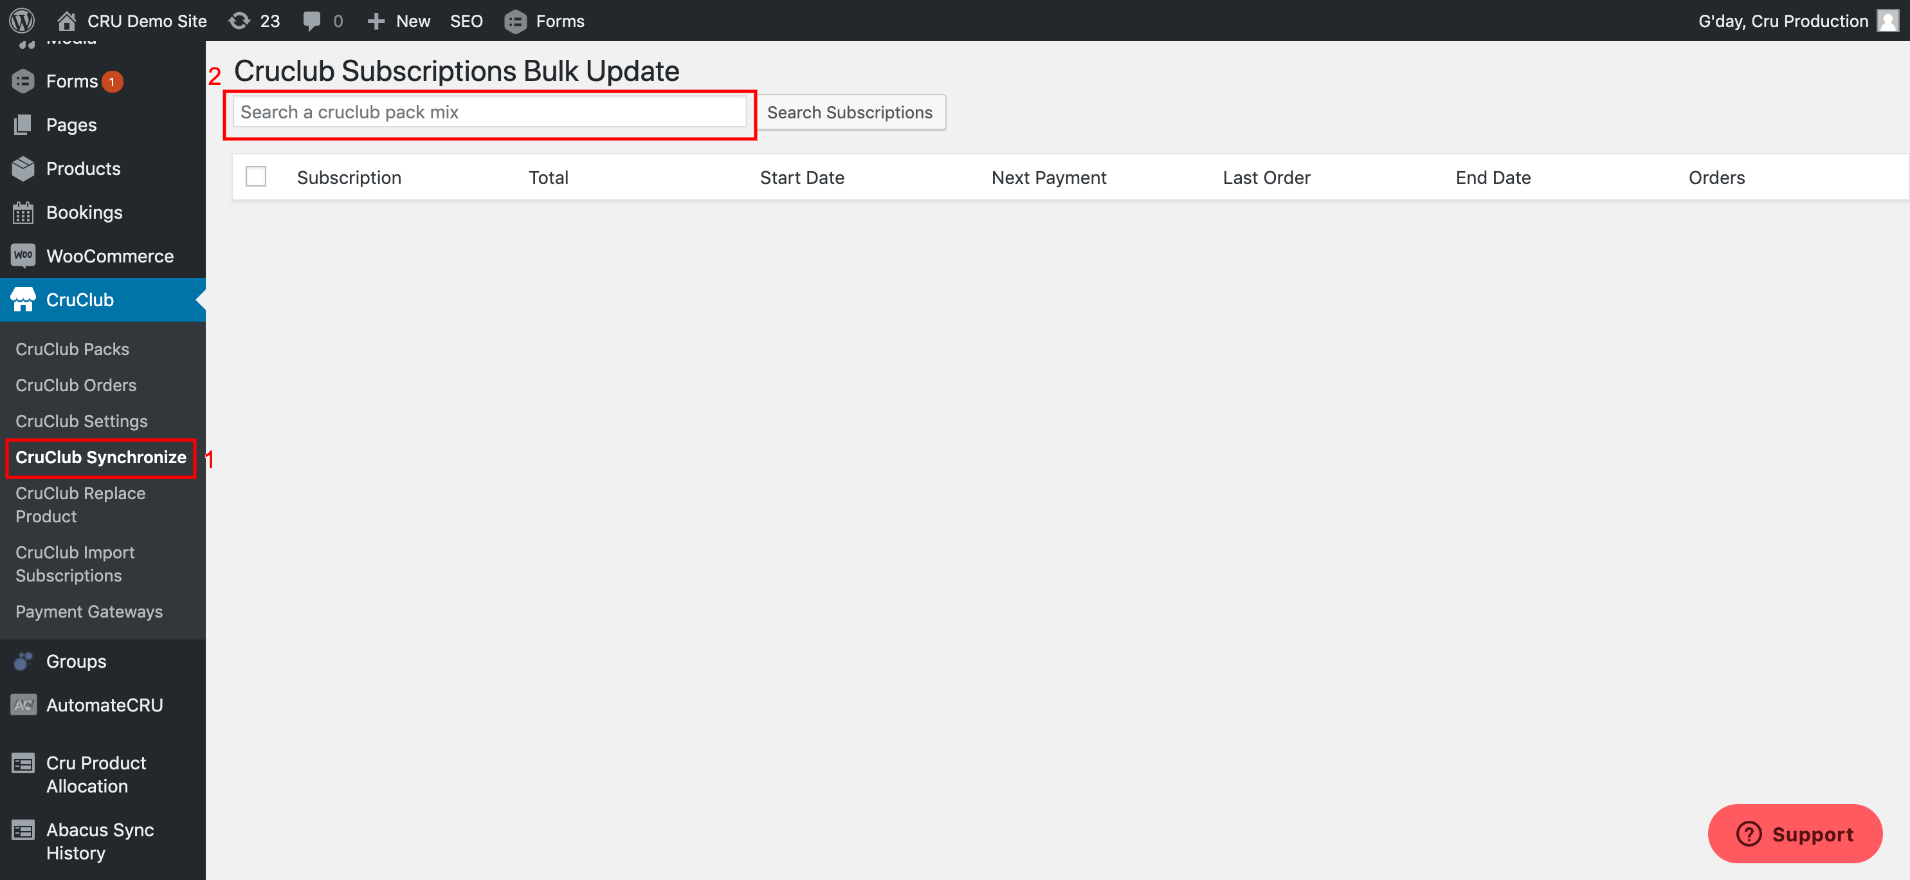Image resolution: width=1910 pixels, height=880 pixels.
Task: Click the Orders column header
Action: [x=1716, y=177]
